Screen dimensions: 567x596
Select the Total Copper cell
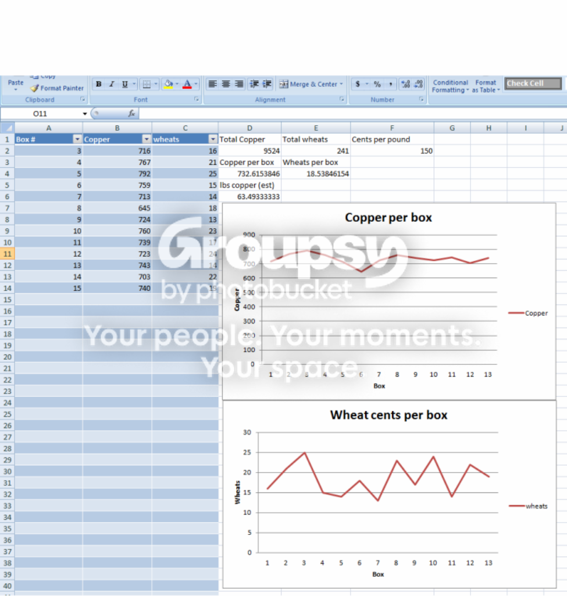[250, 140]
